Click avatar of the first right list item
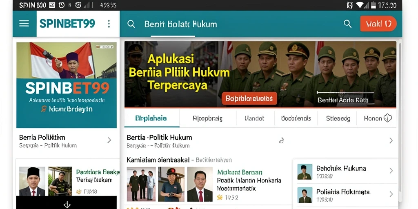Viewport: 418px width, 209px height. [x=305, y=172]
